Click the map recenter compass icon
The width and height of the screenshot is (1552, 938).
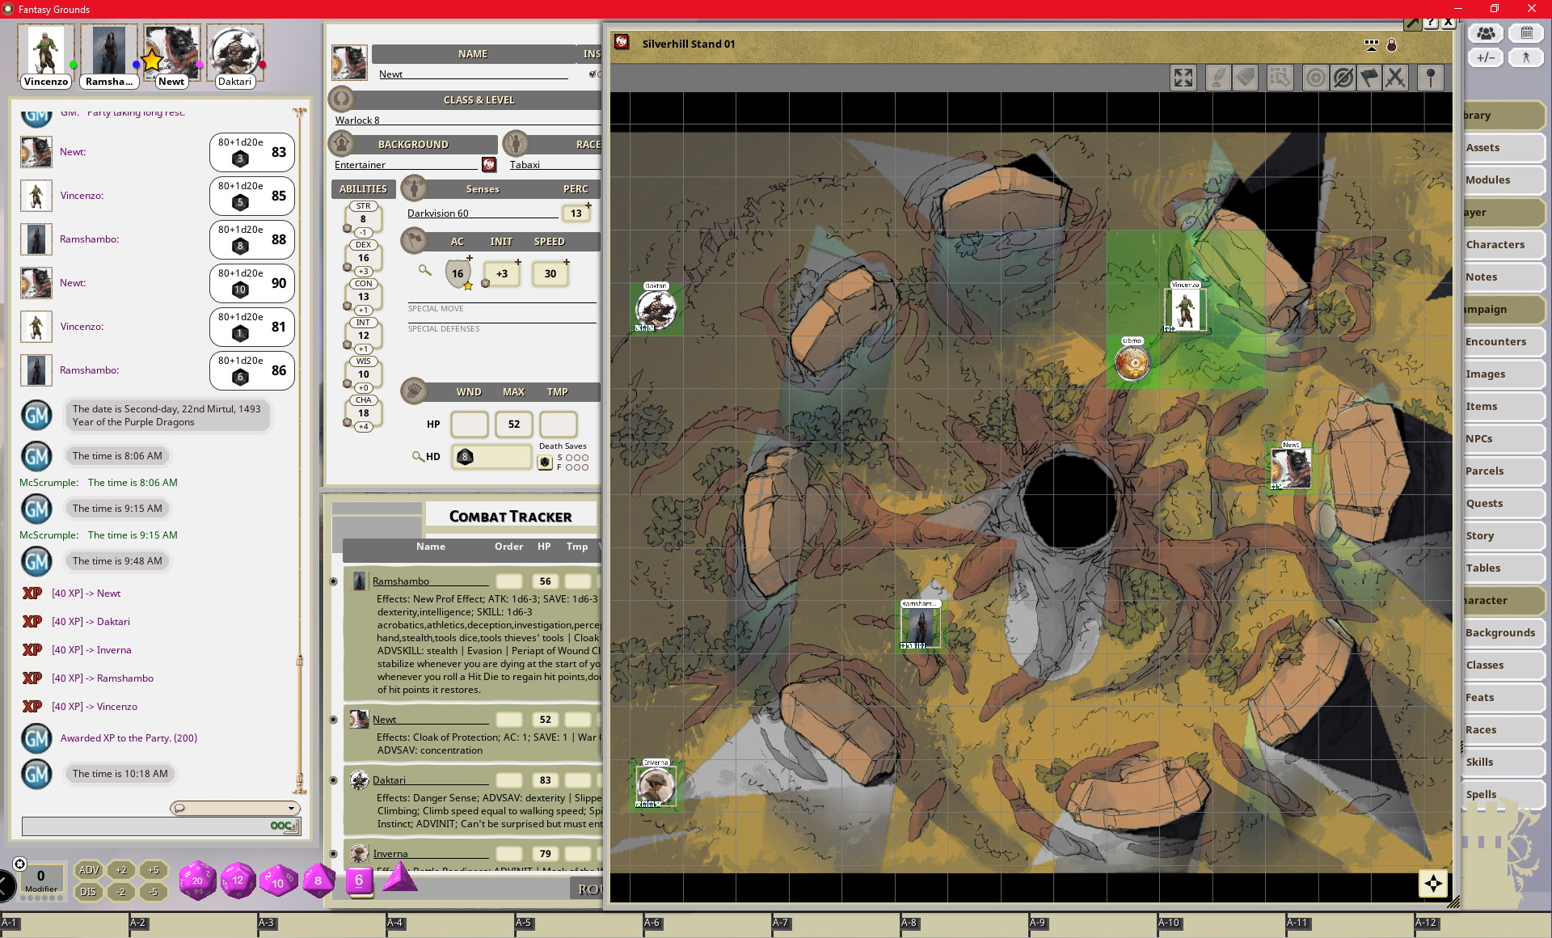1433,883
